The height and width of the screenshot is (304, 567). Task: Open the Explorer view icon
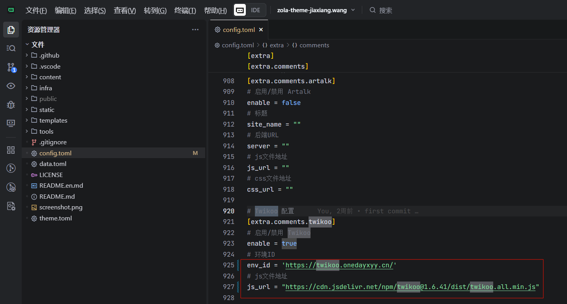pos(11,30)
